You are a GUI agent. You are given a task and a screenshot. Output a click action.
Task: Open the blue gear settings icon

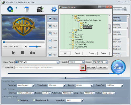[54, 9]
